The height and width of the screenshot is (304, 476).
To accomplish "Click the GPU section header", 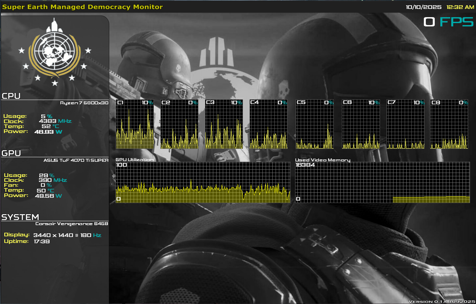I will tap(11, 153).
